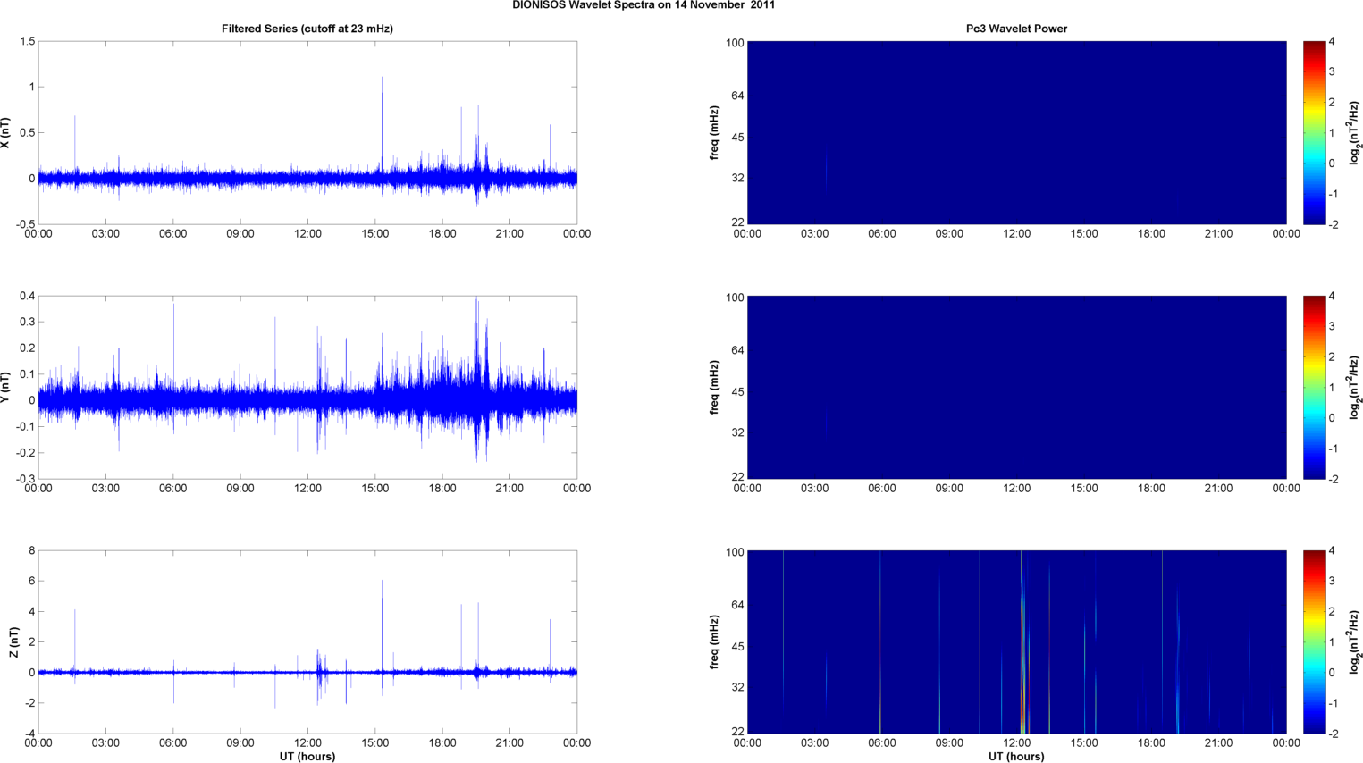Click inside the middle Pc3 wavelet spectrogram

coord(1016,387)
